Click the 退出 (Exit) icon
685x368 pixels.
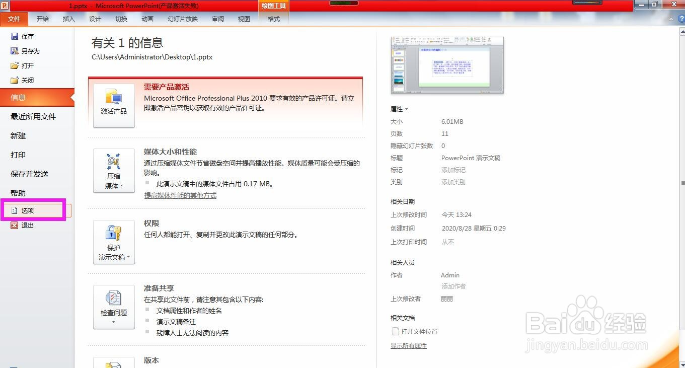[14, 225]
